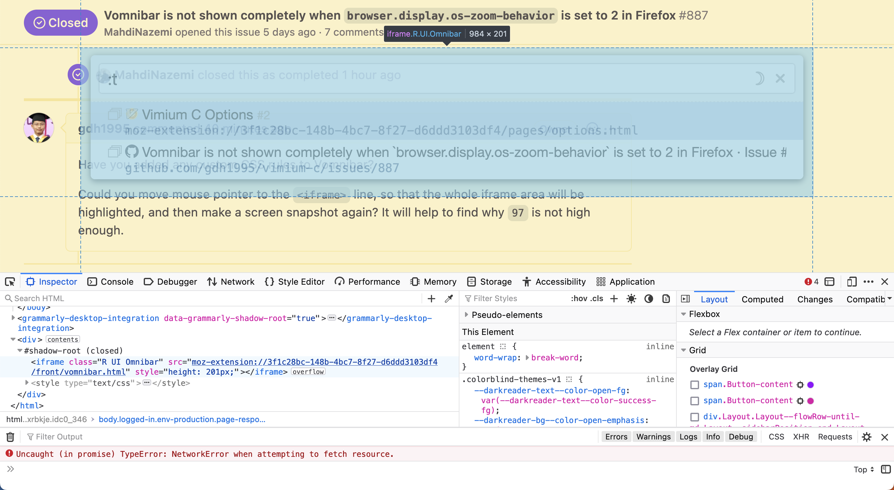The height and width of the screenshot is (490, 894).
Task: Toggle print media simulation
Action: [666, 299]
